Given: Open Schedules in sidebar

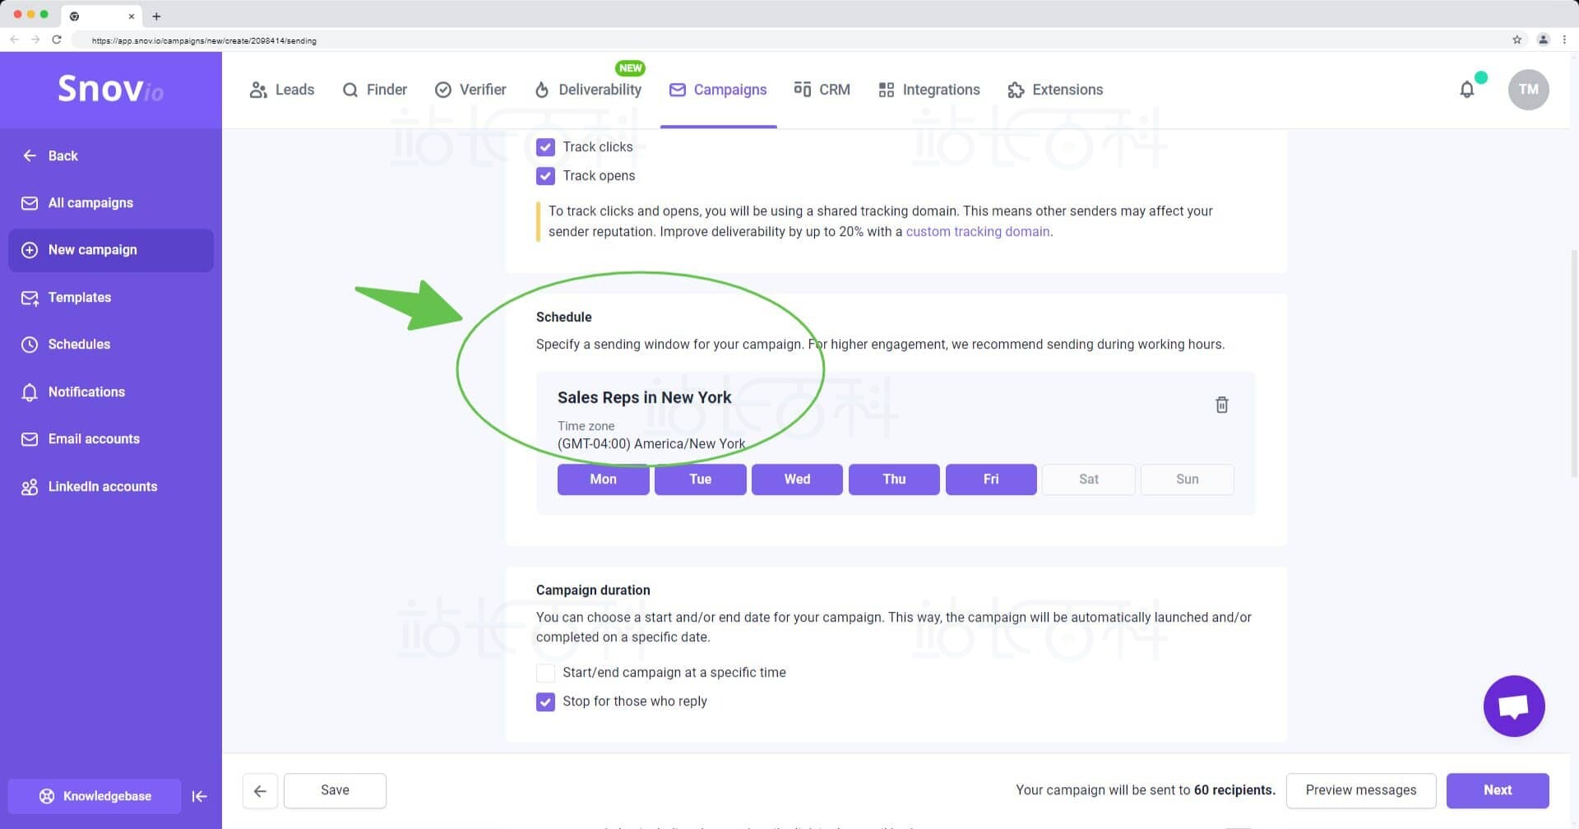Looking at the screenshot, I should (111, 345).
